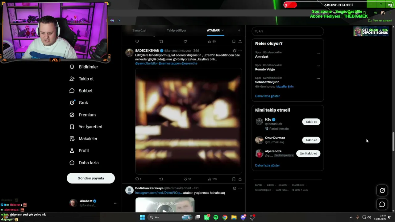The height and width of the screenshot is (222, 395).
Task: Open Discord from the taskbar
Action: coord(243,217)
